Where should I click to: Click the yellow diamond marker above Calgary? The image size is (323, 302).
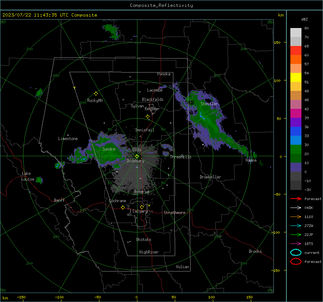(x=142, y=207)
